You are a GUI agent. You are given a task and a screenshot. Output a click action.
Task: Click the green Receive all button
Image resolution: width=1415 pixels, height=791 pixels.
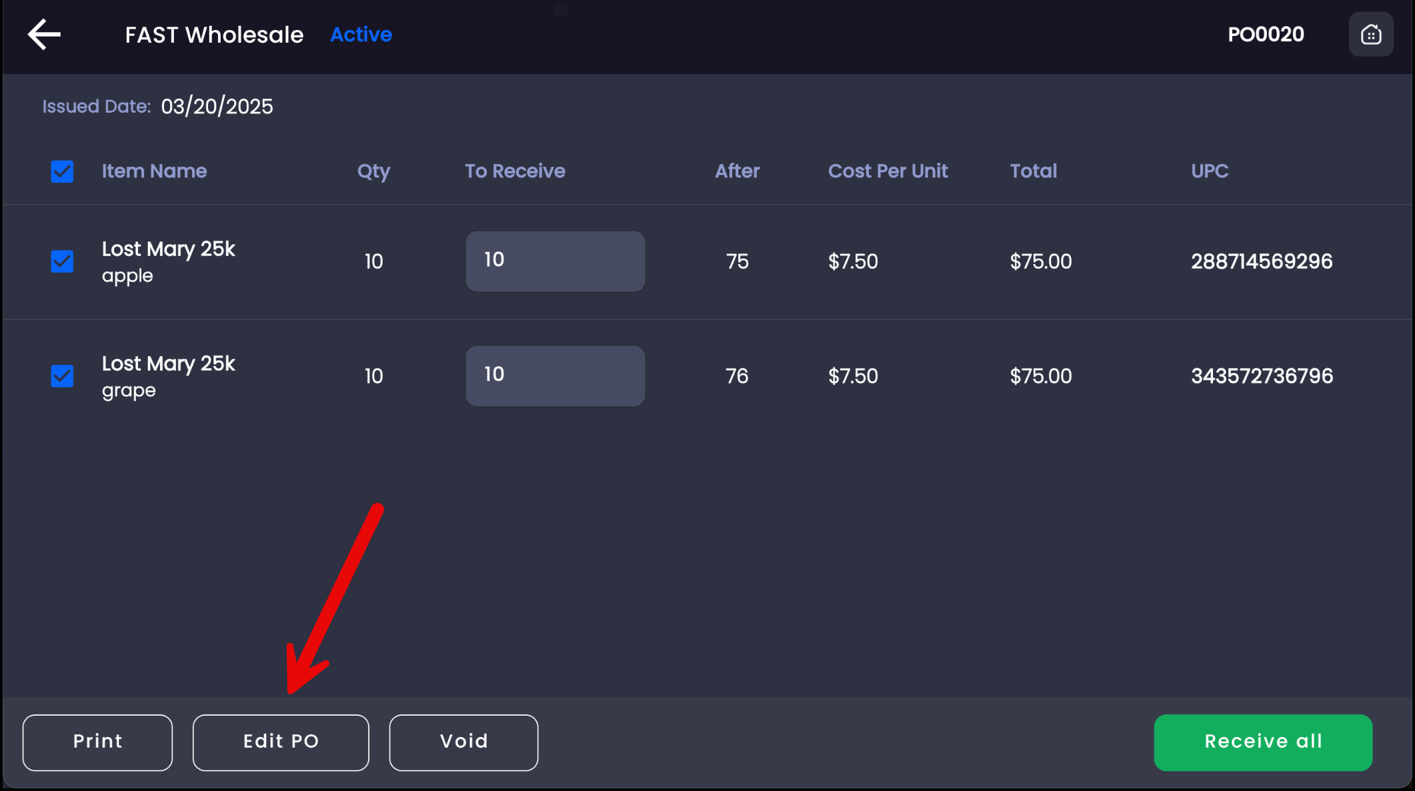coord(1263,742)
